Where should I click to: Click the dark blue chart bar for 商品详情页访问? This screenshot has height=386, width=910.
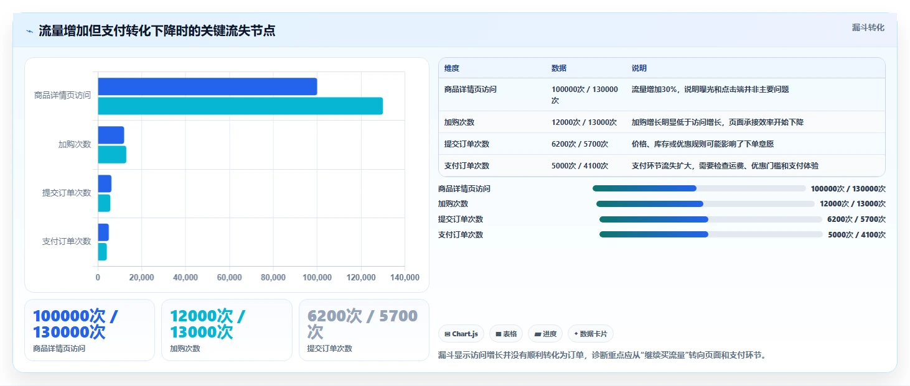pos(207,86)
